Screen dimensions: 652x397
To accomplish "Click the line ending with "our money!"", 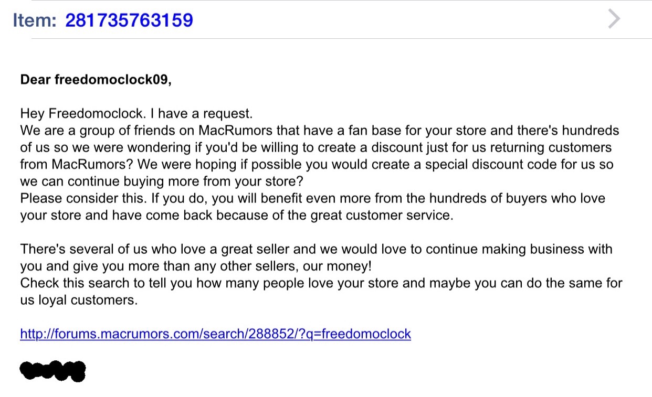I will 195,266.
